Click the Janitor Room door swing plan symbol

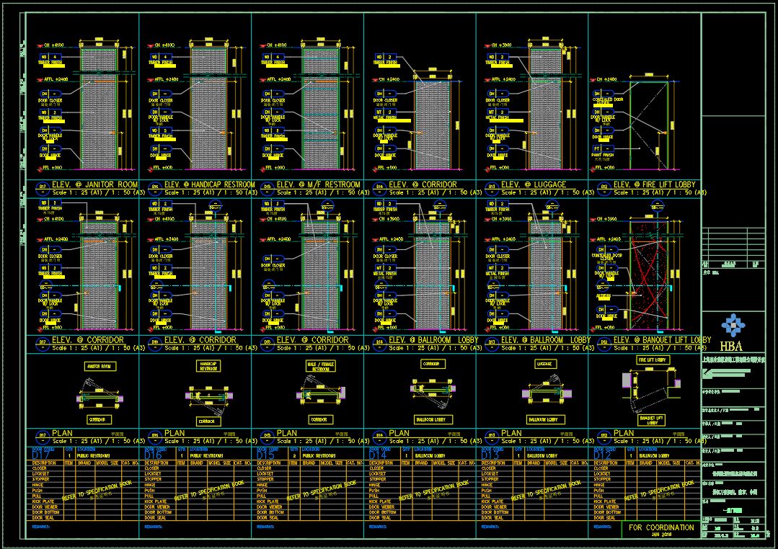click(x=100, y=393)
